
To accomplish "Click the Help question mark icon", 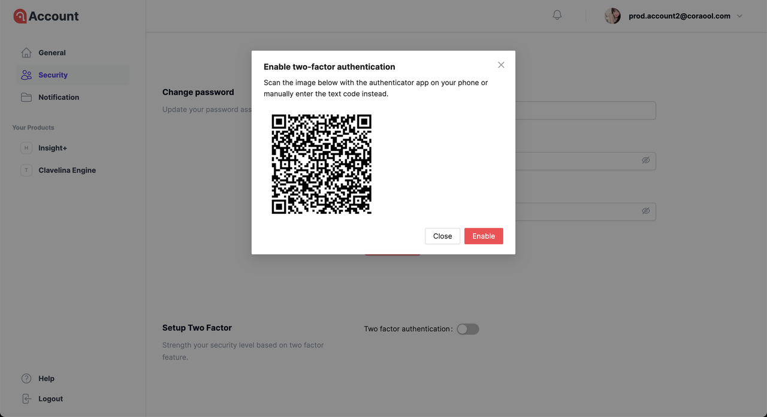I will [26, 378].
